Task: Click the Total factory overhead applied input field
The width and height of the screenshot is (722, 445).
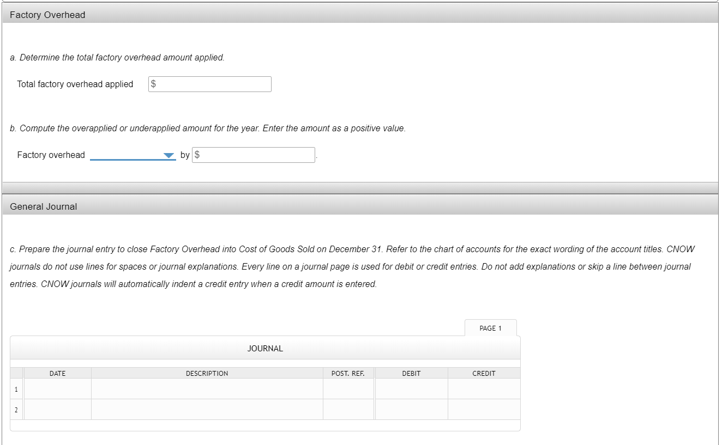Action: (x=210, y=84)
